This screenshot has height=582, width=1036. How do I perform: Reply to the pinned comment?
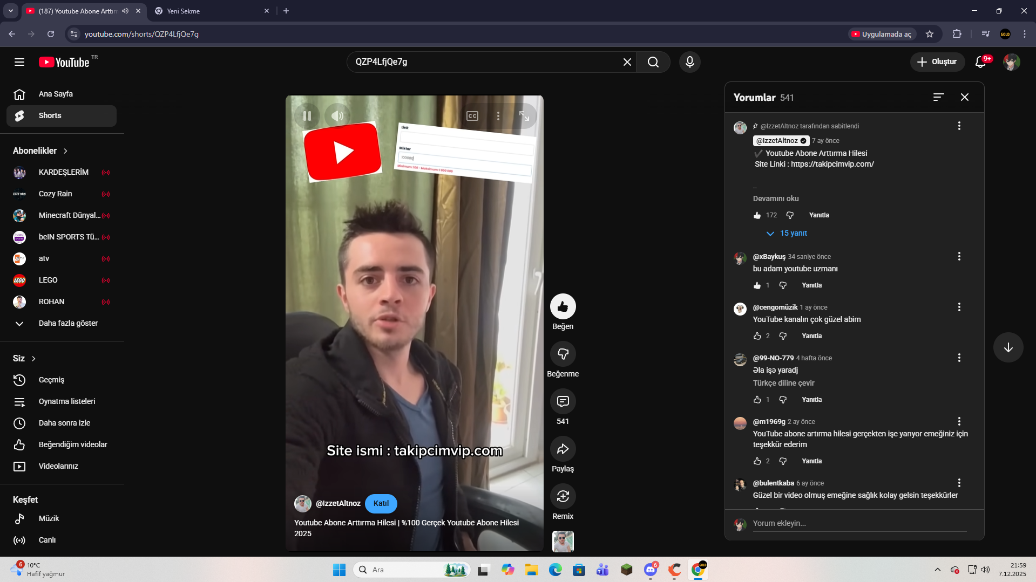coord(819,215)
